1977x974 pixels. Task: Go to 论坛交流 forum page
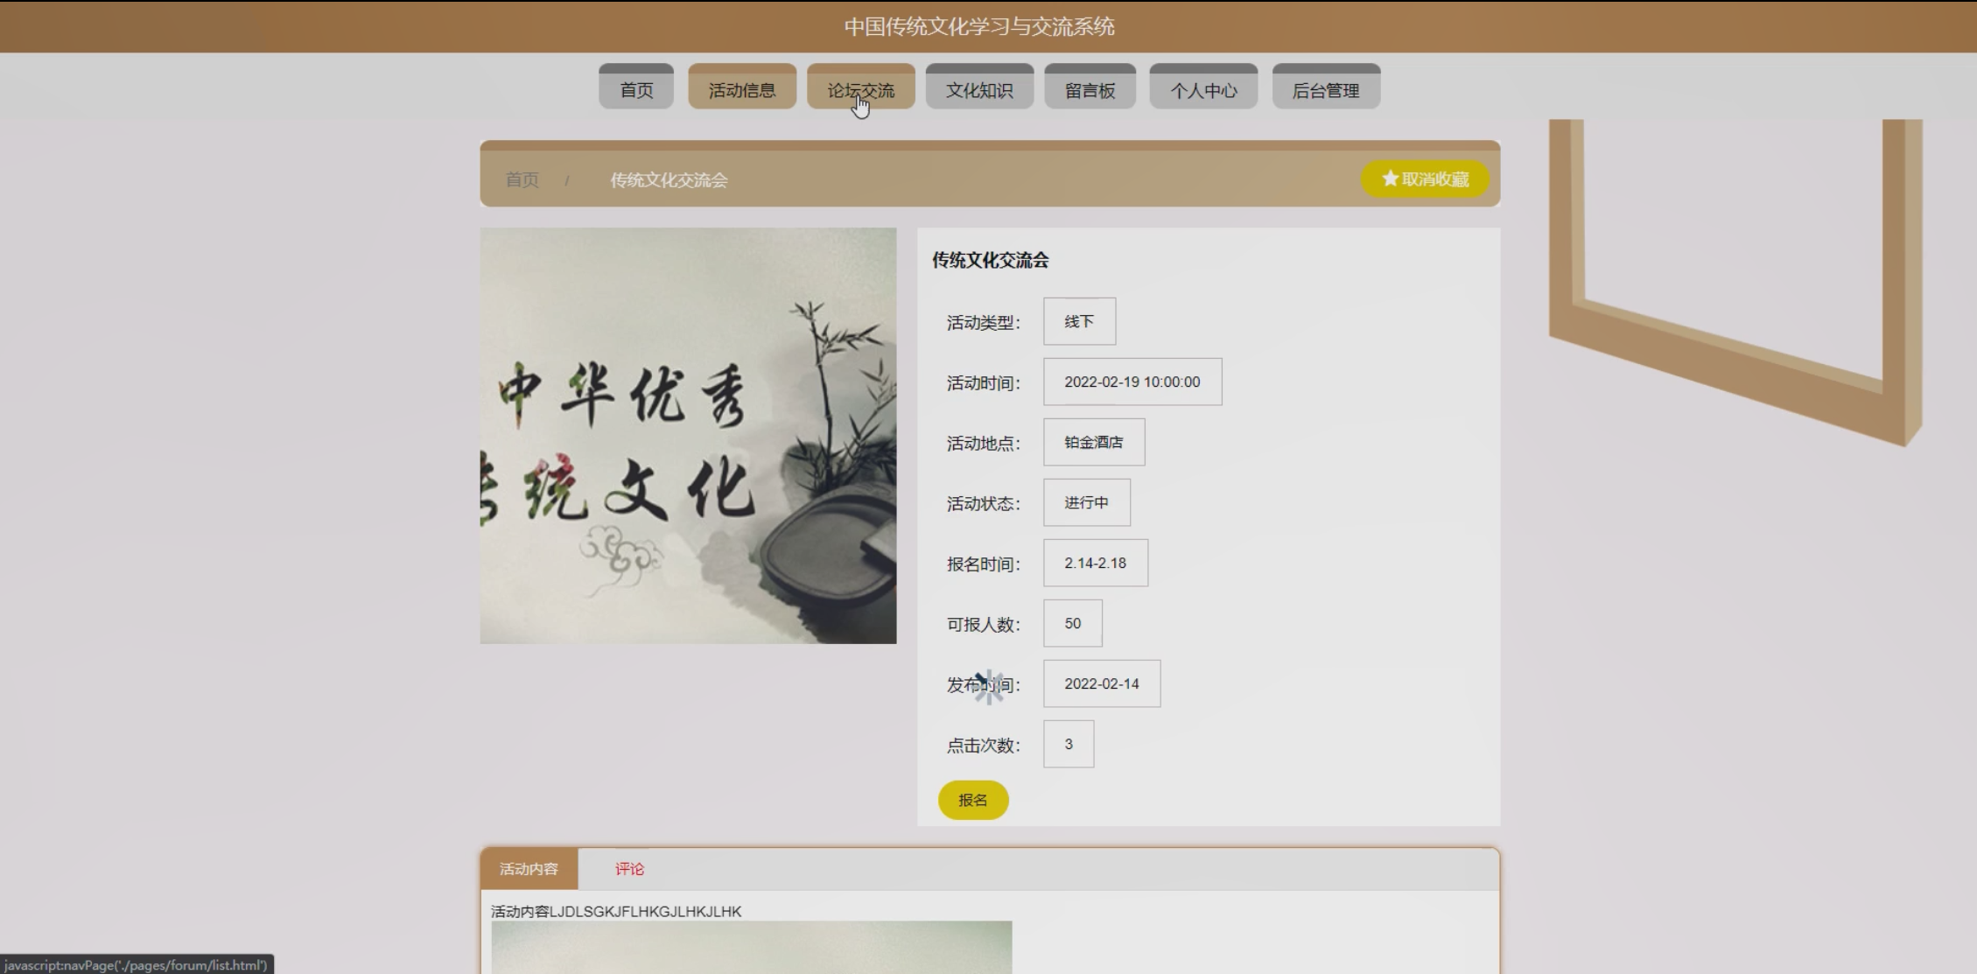(860, 89)
